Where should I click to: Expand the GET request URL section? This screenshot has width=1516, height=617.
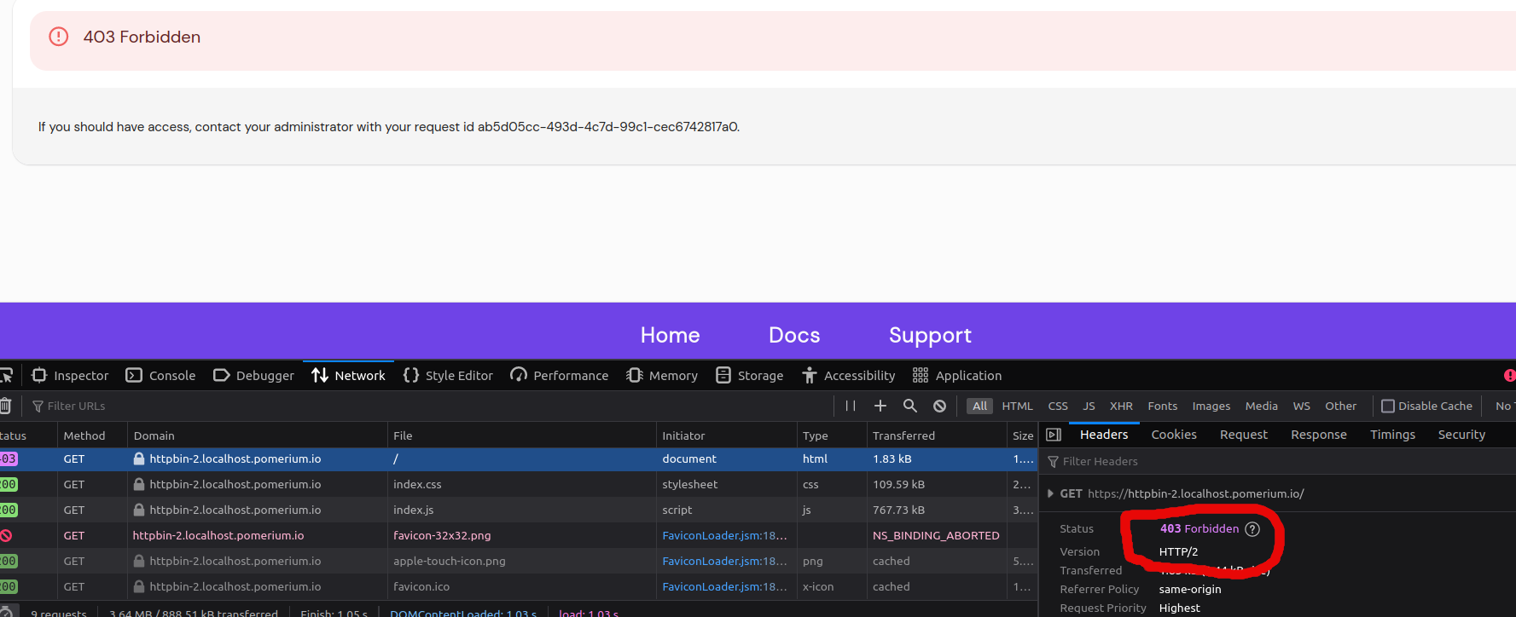(1051, 493)
